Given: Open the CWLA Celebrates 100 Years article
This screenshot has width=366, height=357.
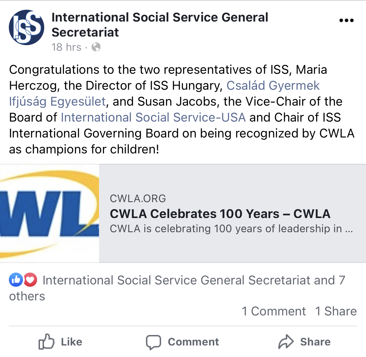Looking at the screenshot, I should point(220,214).
